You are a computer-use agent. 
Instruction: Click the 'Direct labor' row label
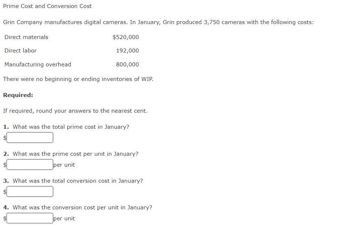[21, 51]
